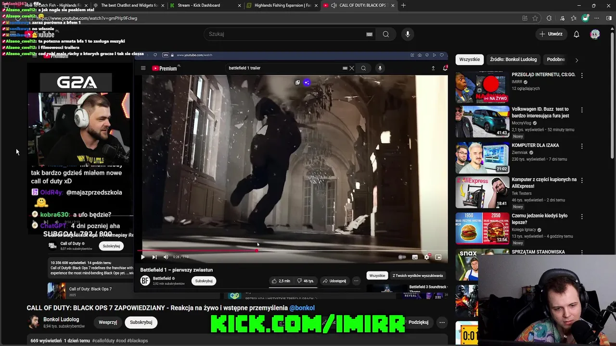This screenshot has width=616, height=346.
Task: Open more actions for outer video
Action: tap(442, 322)
